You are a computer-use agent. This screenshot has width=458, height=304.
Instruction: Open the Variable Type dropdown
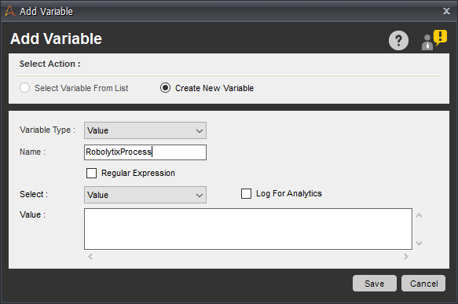coord(145,130)
